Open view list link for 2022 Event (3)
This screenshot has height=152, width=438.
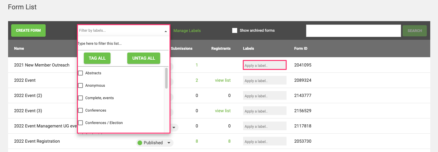[x=223, y=111]
